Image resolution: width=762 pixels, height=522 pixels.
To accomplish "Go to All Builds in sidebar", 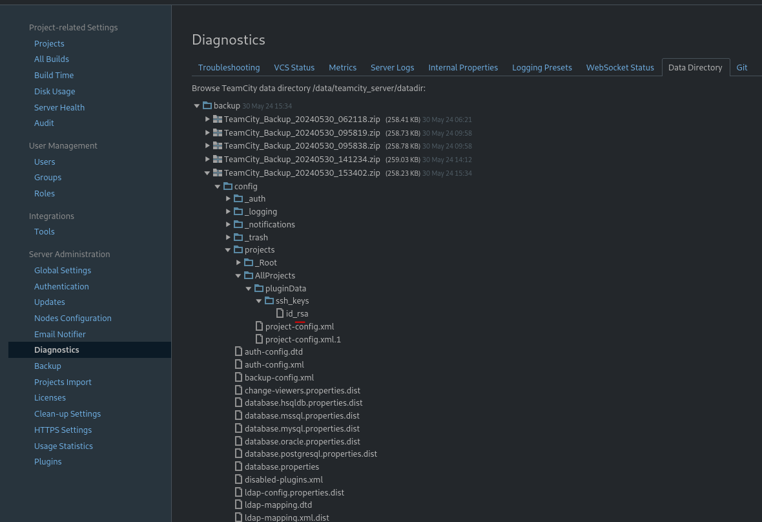I will 52,59.
